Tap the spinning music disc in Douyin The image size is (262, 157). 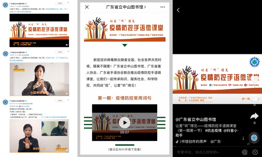(254, 138)
